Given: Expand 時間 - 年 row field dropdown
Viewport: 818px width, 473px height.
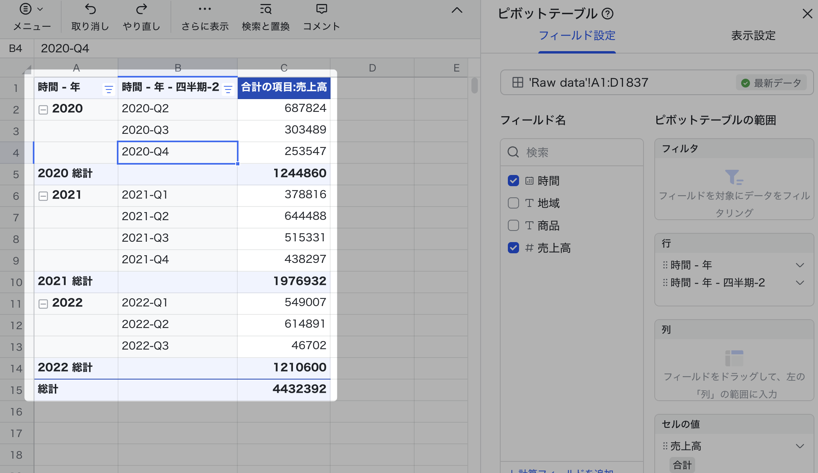Looking at the screenshot, I should click(x=800, y=265).
